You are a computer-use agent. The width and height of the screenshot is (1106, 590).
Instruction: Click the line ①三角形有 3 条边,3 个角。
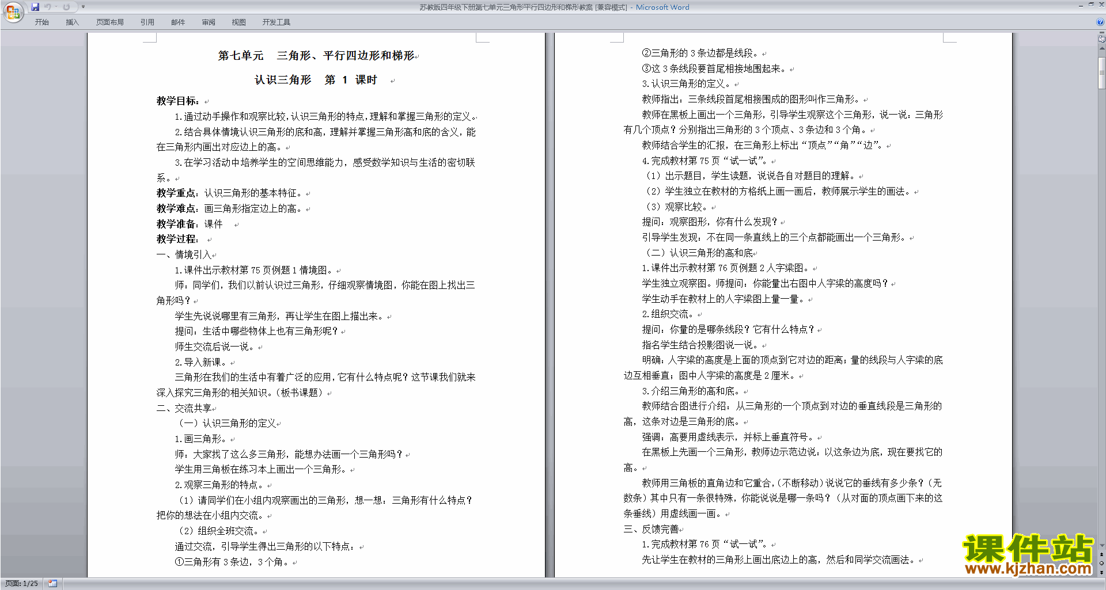click(233, 562)
